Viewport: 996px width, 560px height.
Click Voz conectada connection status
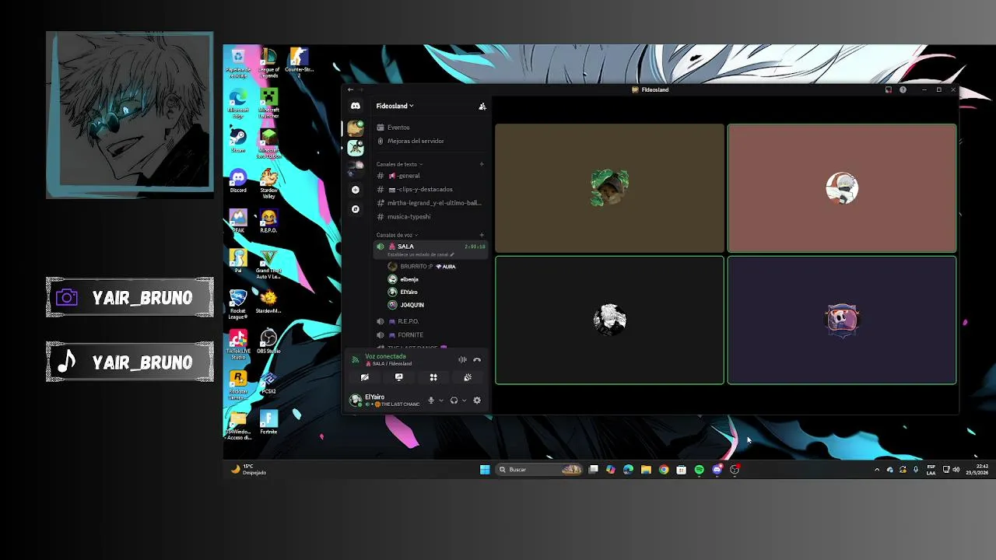(x=385, y=356)
